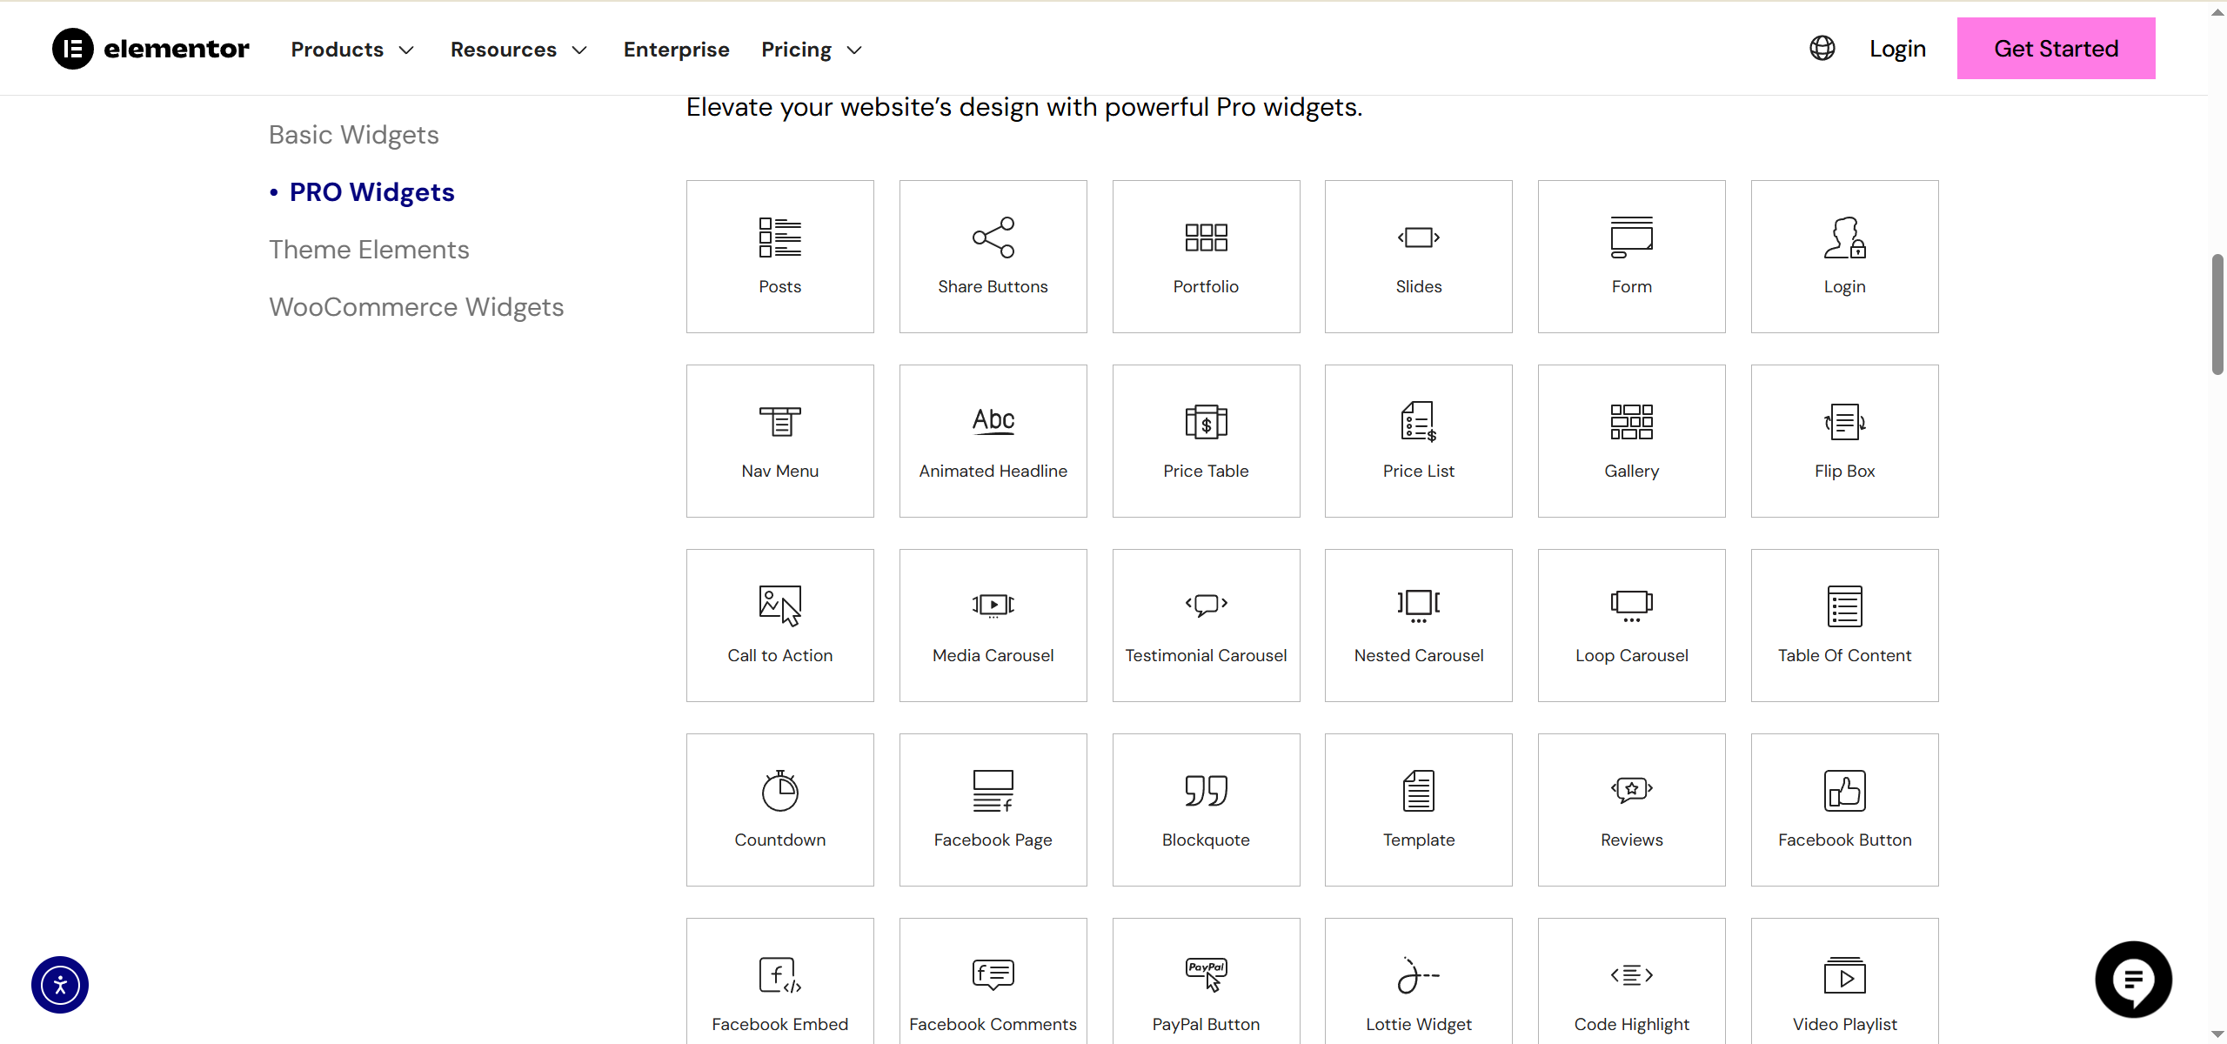Image resolution: width=2227 pixels, height=1044 pixels.
Task: Open the live chat bubble icon
Action: (x=2133, y=980)
